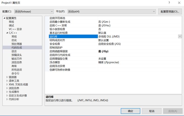Expand the 自定义生成步骤 tree node
This screenshot has height=116, width=184.
click(x=7, y=95)
